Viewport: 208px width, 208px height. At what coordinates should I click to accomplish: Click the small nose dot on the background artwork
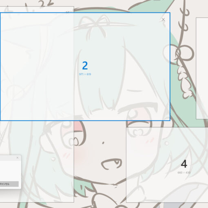[103, 143]
